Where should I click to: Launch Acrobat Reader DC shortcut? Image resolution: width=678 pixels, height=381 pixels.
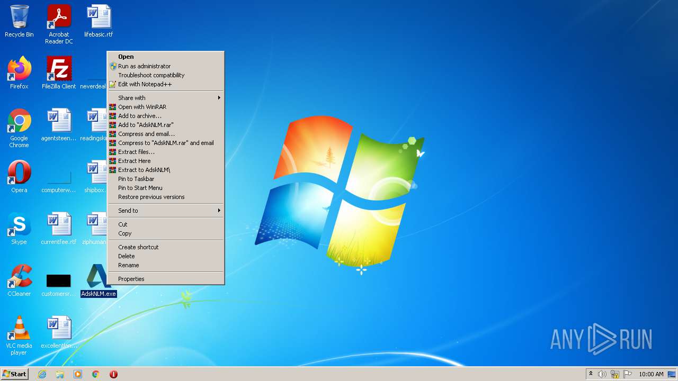(59, 24)
